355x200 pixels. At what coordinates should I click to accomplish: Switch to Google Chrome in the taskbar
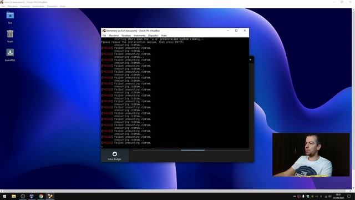pyautogui.click(x=40, y=196)
